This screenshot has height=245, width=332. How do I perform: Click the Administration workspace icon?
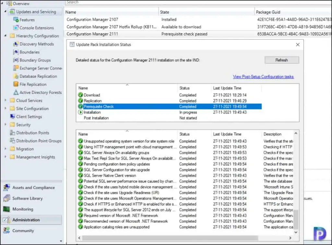(6, 220)
